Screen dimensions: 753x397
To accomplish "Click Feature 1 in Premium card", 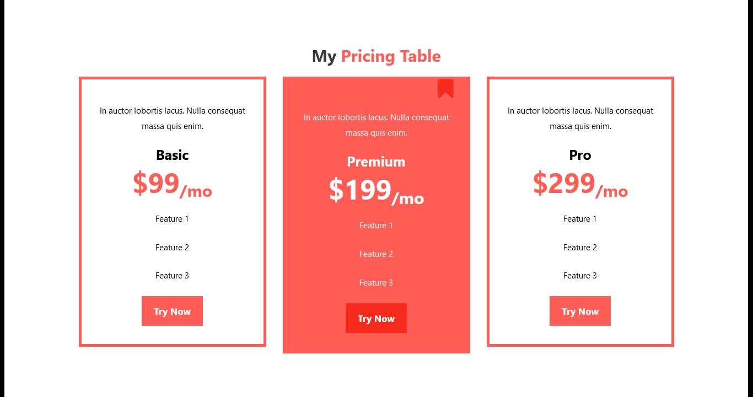I will tap(376, 226).
